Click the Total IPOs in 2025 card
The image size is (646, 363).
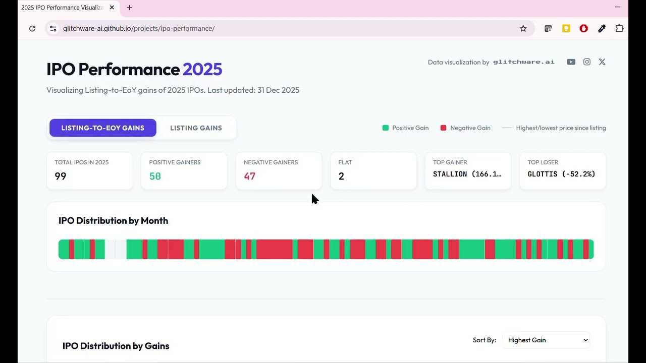click(x=90, y=171)
